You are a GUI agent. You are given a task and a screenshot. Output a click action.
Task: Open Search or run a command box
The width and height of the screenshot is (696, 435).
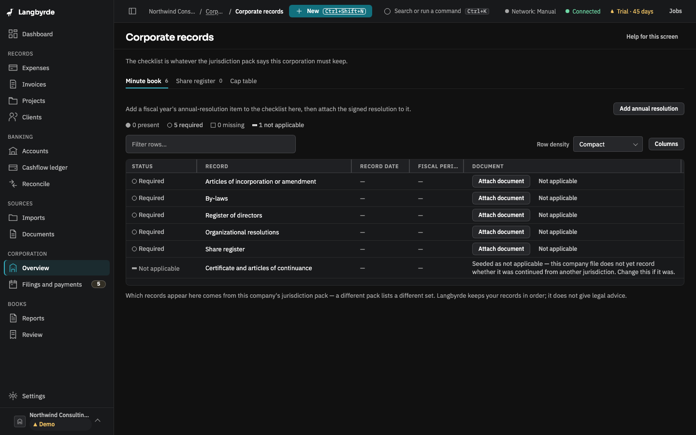pyautogui.click(x=436, y=11)
